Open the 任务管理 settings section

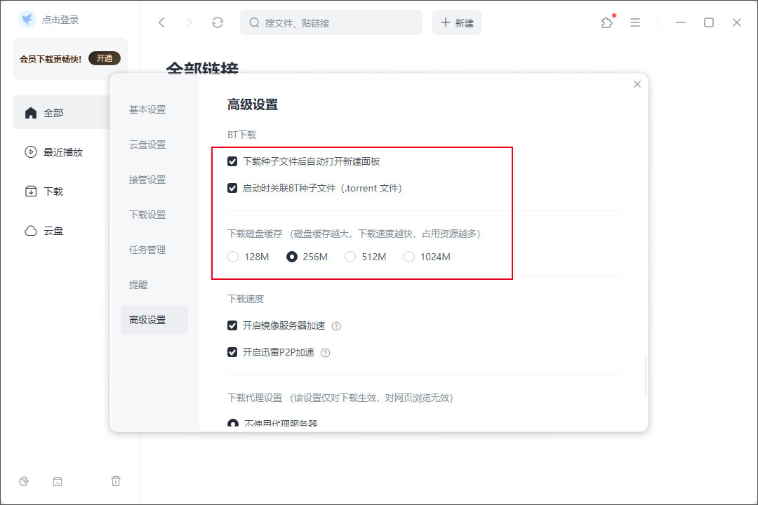point(147,249)
